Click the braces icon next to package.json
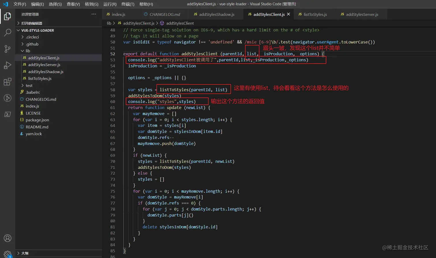The height and width of the screenshot is (258, 436). 22,120
